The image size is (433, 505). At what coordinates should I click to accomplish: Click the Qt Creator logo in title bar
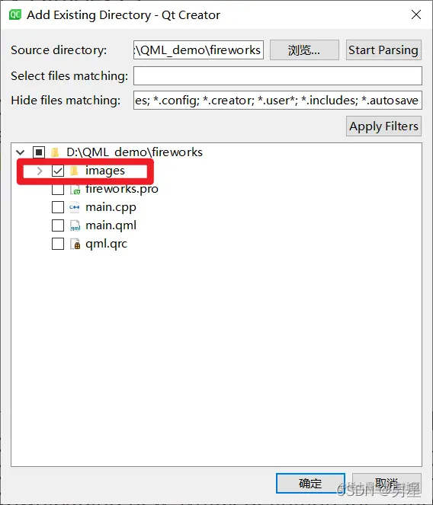coord(14,14)
